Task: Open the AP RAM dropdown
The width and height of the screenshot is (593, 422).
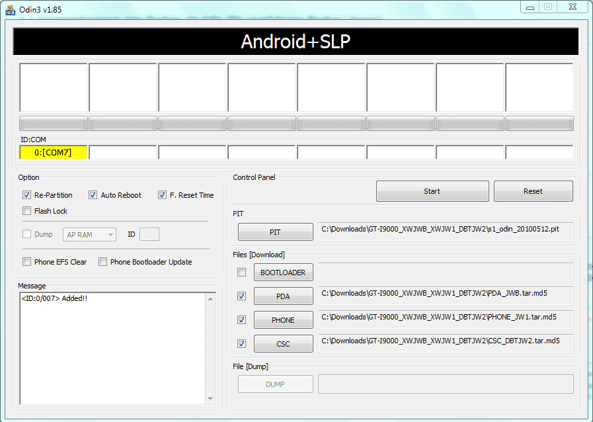Action: click(89, 235)
